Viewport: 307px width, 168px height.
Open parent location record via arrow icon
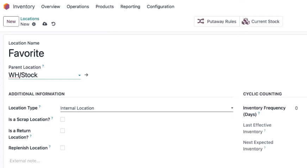pyautogui.click(x=86, y=75)
